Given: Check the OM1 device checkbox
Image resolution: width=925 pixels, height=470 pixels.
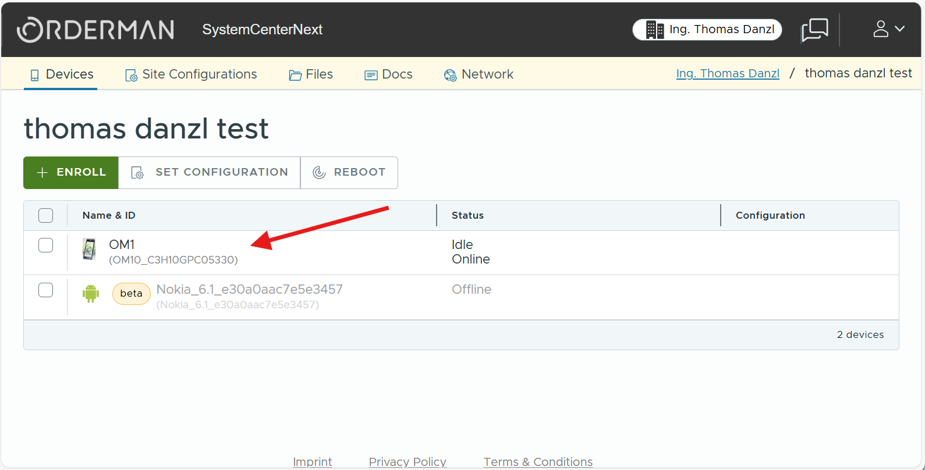Looking at the screenshot, I should [45, 245].
